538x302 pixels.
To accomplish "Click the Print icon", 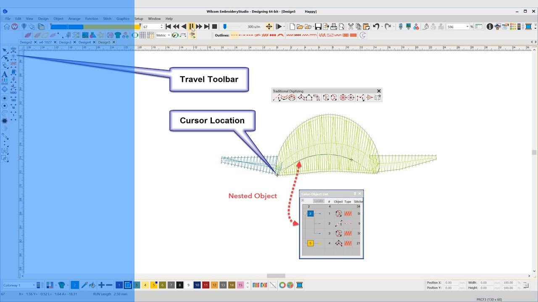I will coord(333,26).
